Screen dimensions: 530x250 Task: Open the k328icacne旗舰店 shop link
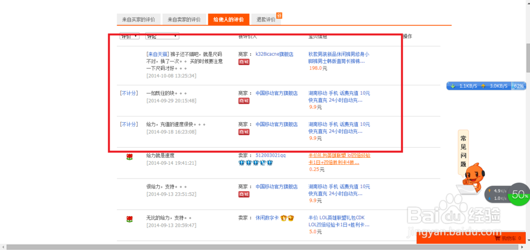pos(274,54)
